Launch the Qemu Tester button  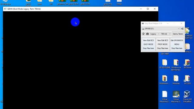pos(178,34)
